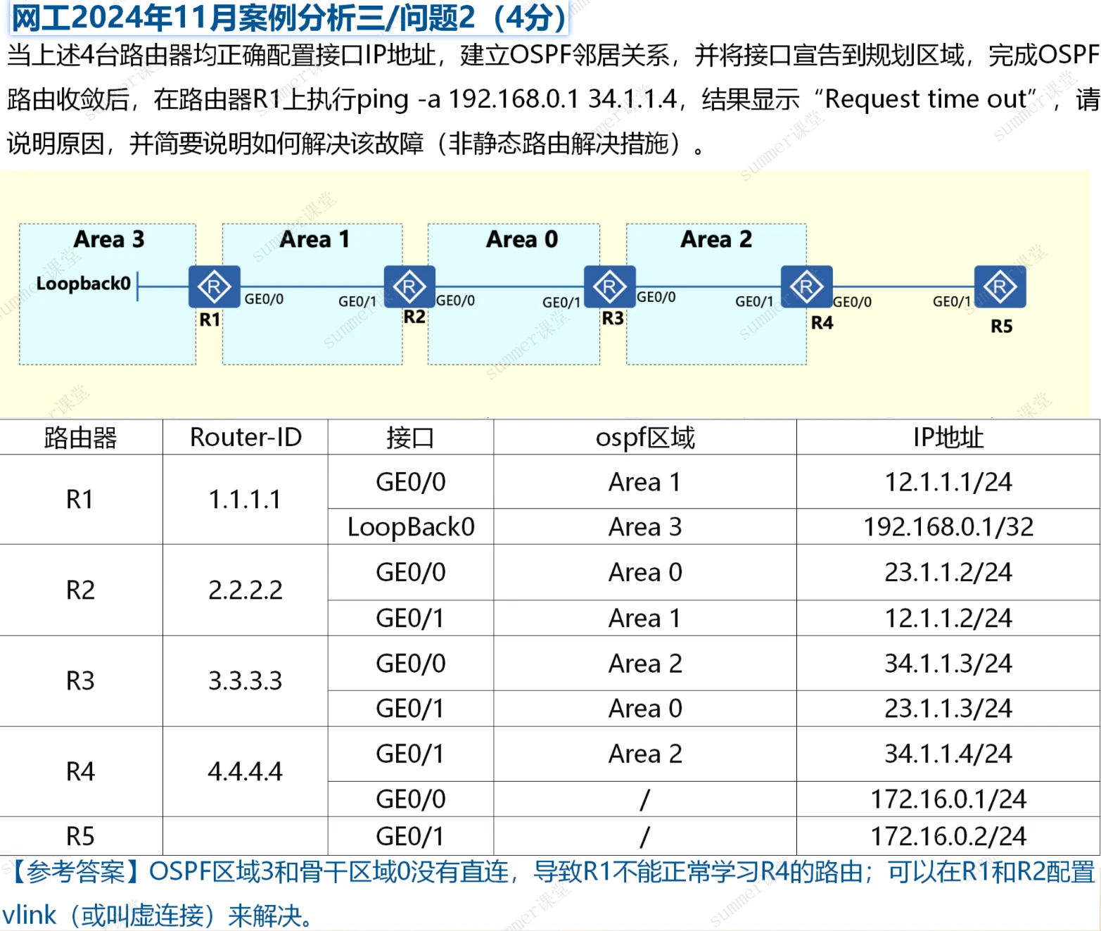
Task: Click the R5 router icon
Action: click(1000, 286)
